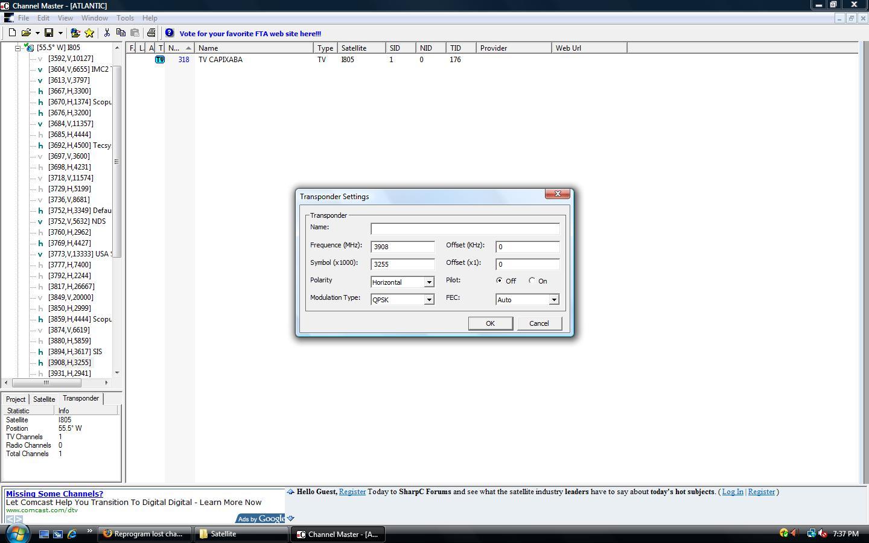The height and width of the screenshot is (543, 869).
Task: Click the tree horizontal scrollbar thumb
Action: click(46, 383)
